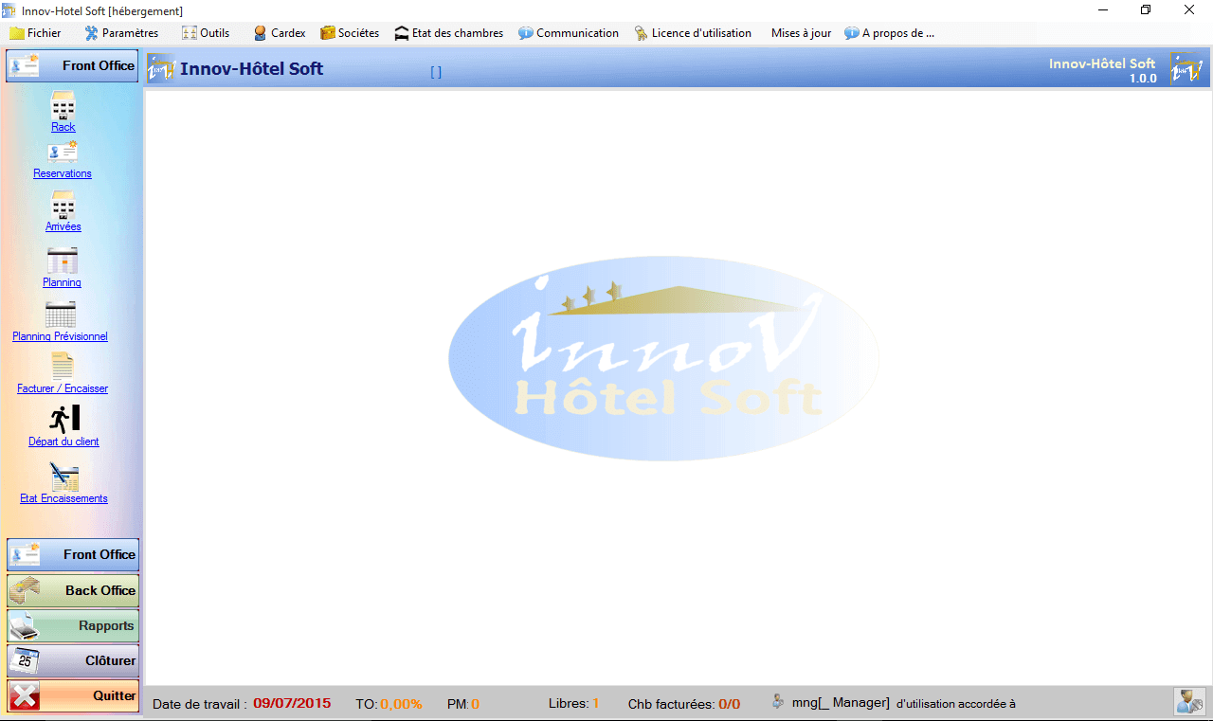Click the computer icon at bottom right
Screen dimensions: 1213x721
point(1188,701)
